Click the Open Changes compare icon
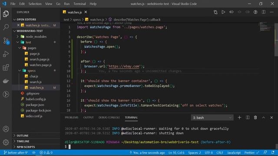278x156 pixels. pyautogui.click(x=215, y=12)
